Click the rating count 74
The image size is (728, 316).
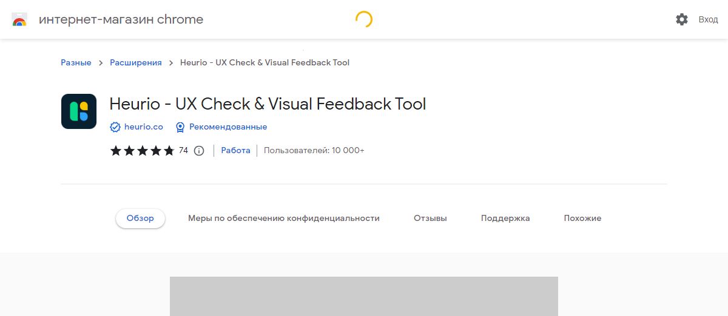[x=183, y=151]
